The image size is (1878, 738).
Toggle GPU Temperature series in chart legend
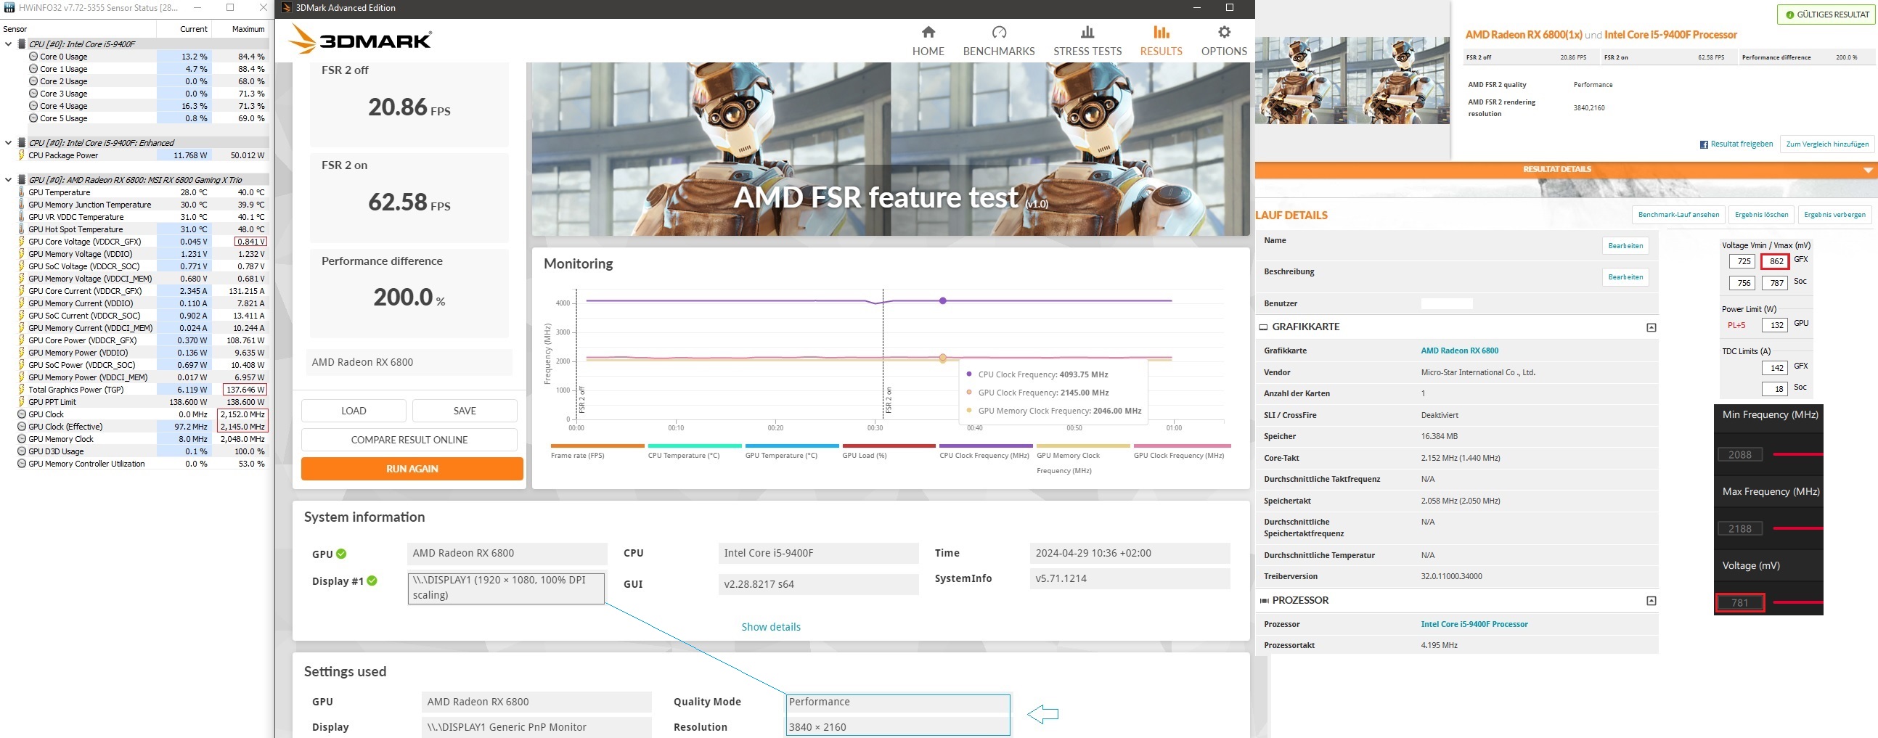point(791,450)
